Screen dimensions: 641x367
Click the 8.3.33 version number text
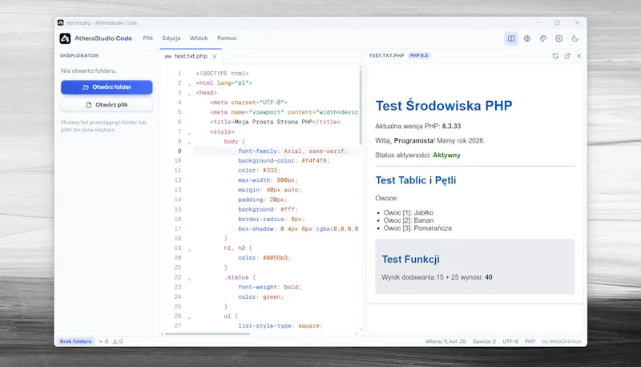click(x=451, y=127)
